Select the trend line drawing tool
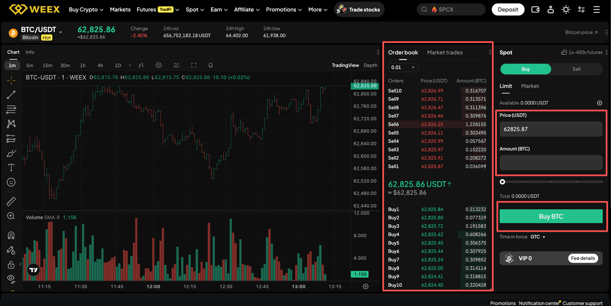611x306 pixels. (11, 95)
